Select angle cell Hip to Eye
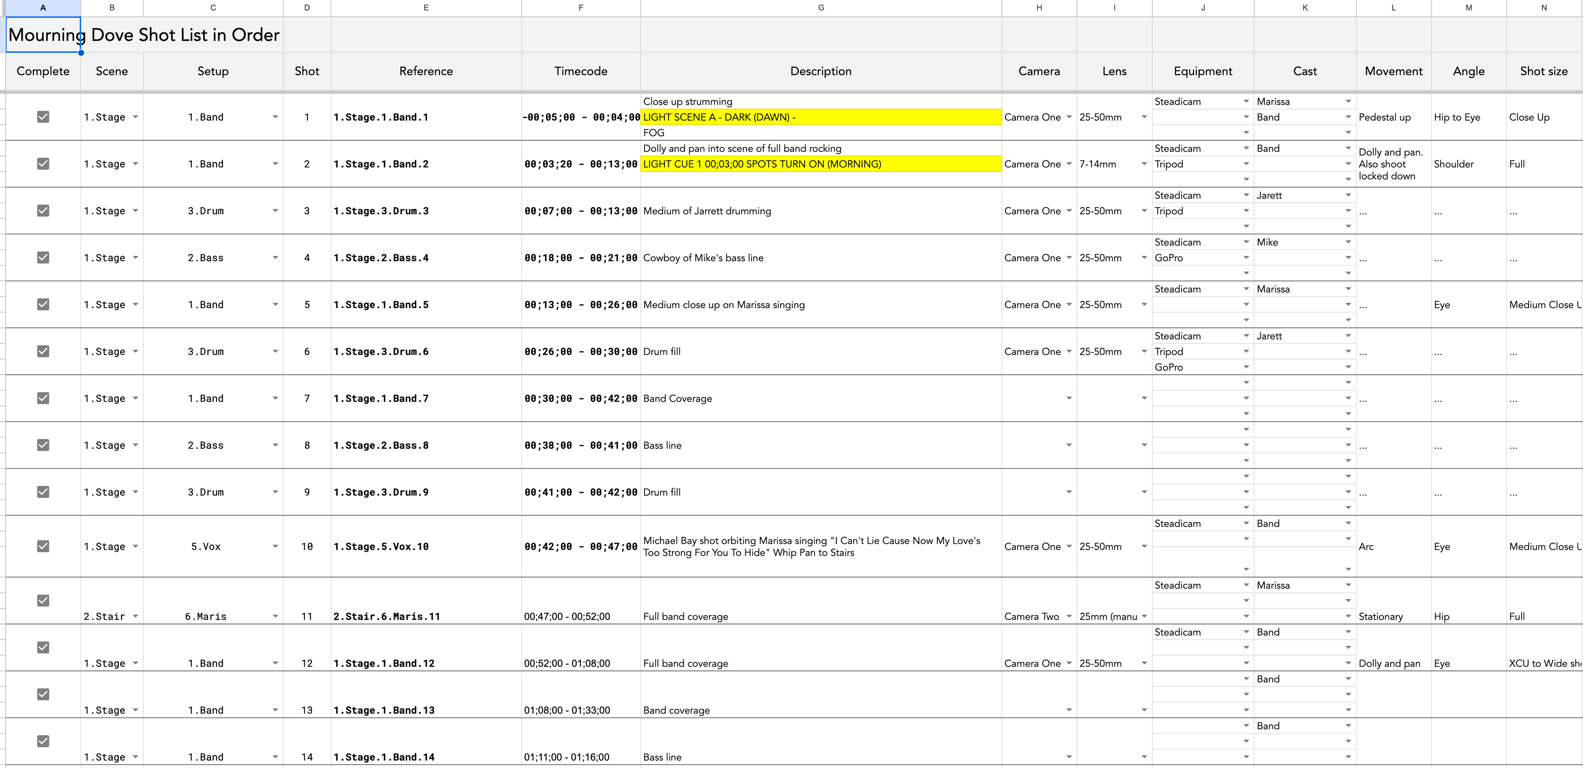1583x768 pixels. pos(1469,117)
